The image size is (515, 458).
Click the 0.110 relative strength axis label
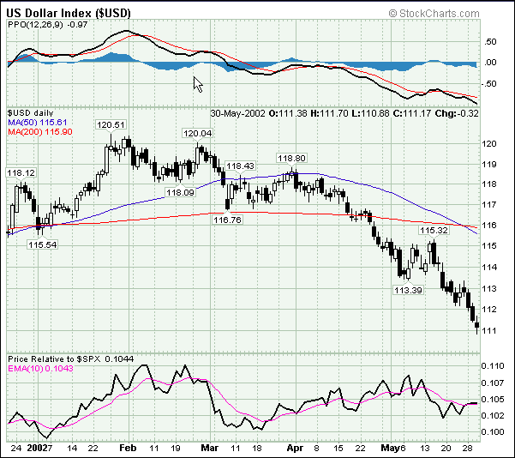(x=493, y=366)
